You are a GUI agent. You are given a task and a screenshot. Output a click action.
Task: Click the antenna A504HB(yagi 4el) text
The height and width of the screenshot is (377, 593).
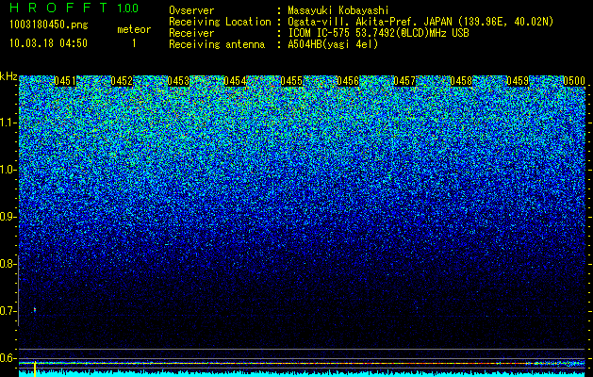[333, 44]
